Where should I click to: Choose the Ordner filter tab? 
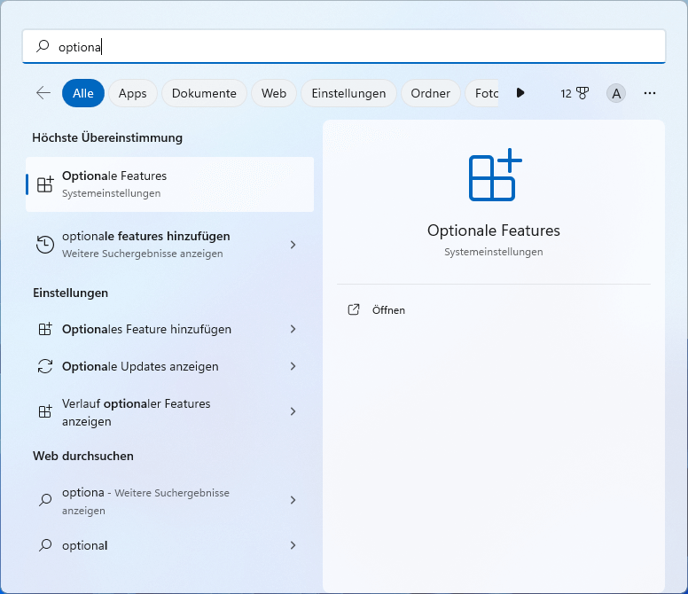tap(430, 93)
